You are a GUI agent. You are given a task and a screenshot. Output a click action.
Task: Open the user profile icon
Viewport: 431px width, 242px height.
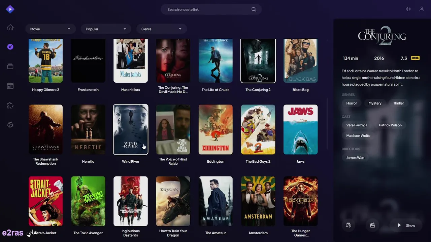pos(422,9)
